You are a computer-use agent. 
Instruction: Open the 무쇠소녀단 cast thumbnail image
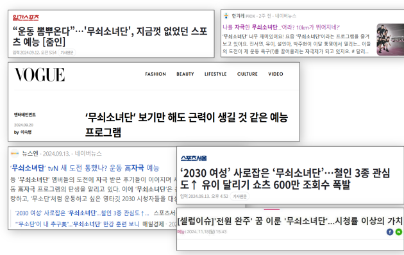click(x=390, y=40)
